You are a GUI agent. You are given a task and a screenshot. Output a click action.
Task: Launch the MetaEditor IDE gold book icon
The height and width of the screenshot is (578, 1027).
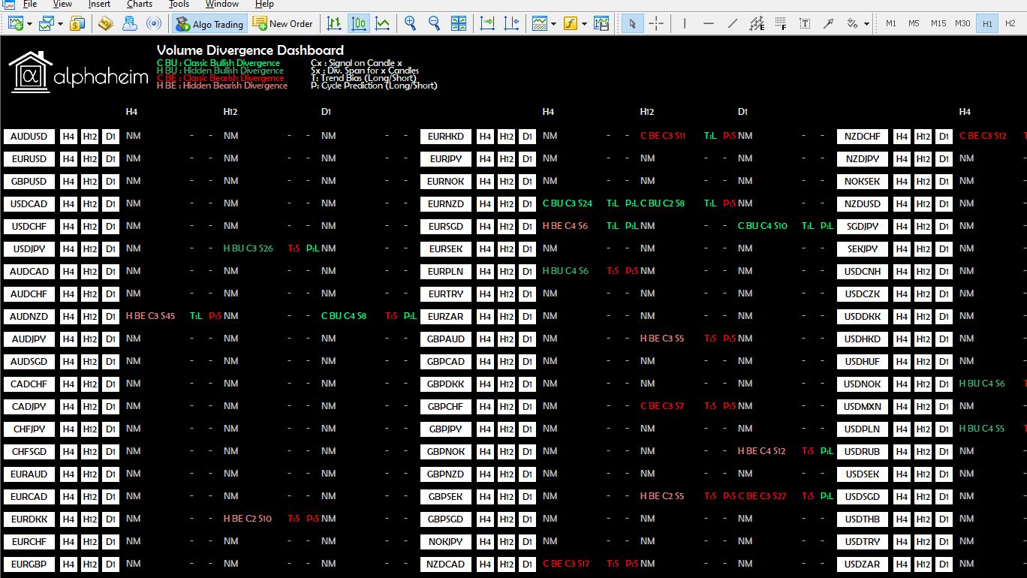click(x=106, y=23)
